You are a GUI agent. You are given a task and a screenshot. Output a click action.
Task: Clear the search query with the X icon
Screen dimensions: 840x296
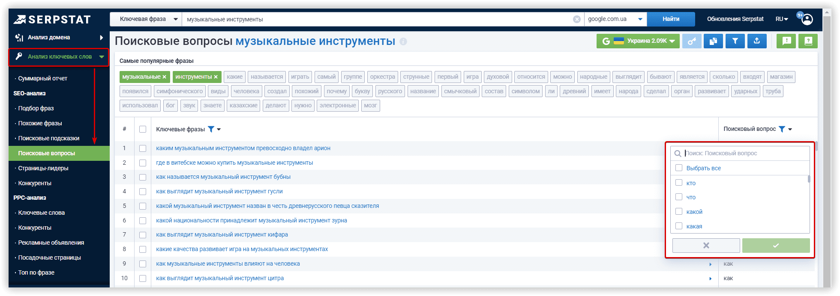[x=577, y=19]
